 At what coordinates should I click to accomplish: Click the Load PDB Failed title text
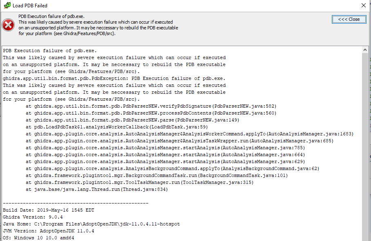click(x=31, y=5)
